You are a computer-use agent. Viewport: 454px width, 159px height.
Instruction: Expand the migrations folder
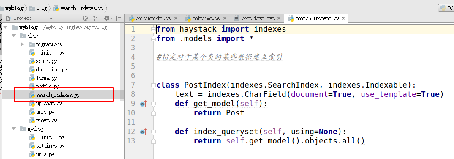(x=22, y=44)
